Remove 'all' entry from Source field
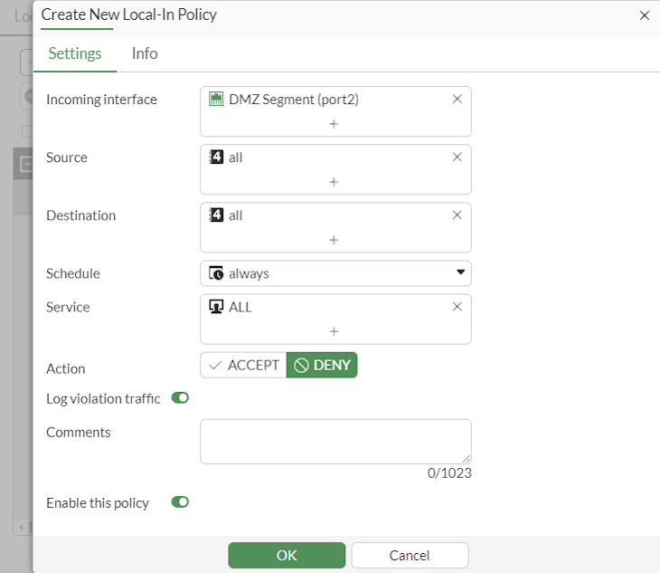The image size is (660, 573). click(x=457, y=158)
